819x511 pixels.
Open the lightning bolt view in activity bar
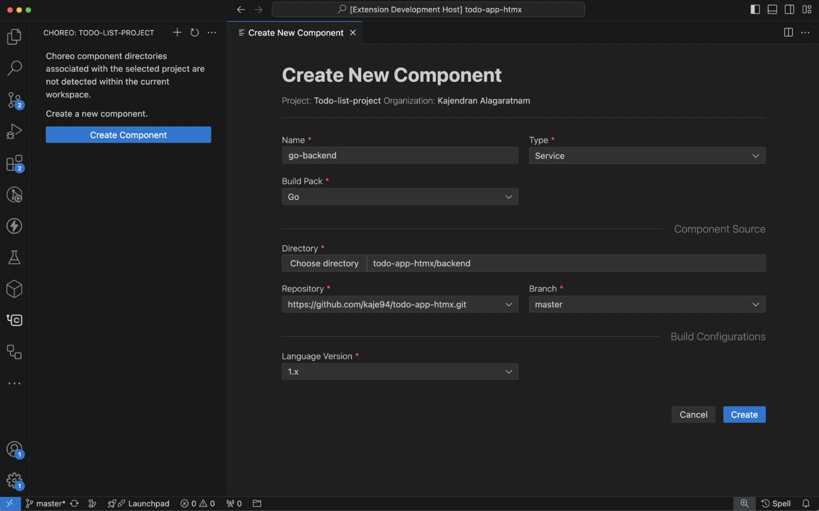[14, 226]
